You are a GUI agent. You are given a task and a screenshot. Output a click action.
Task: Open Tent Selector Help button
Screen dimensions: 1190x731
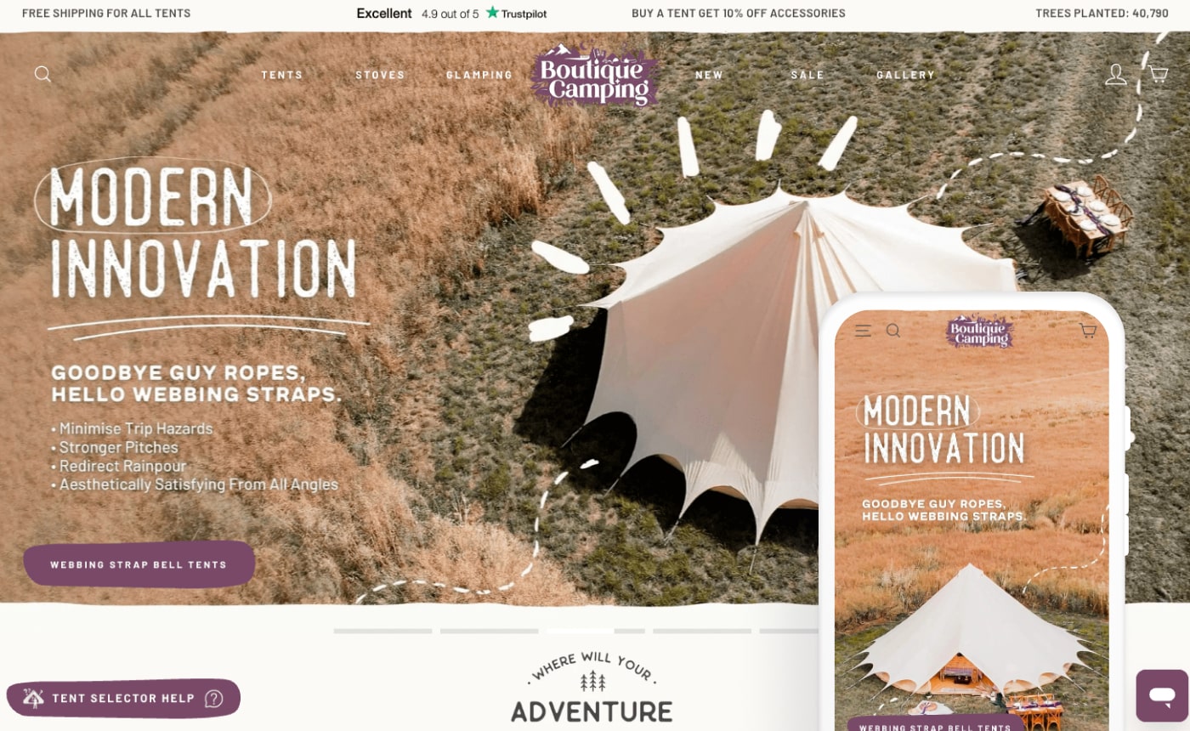[x=123, y=699]
